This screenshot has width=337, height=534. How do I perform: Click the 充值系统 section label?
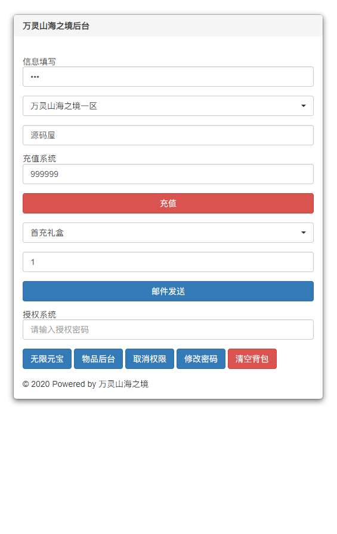[x=39, y=158]
